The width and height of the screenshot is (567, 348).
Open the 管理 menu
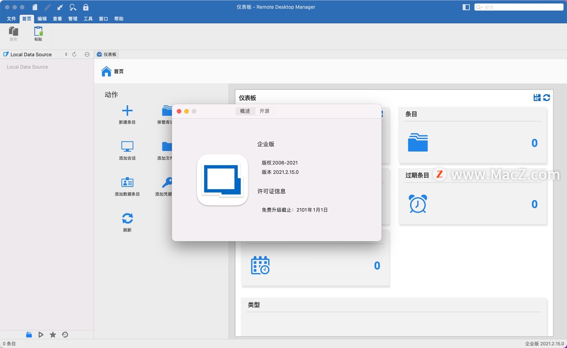(x=73, y=19)
